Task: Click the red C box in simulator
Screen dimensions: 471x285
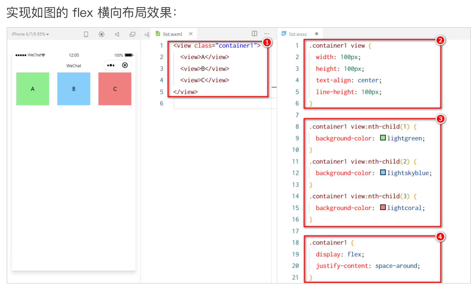Action: point(115,89)
